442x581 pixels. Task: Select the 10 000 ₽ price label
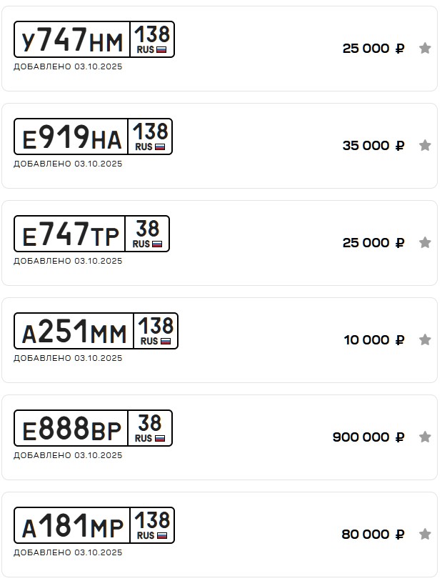[x=373, y=340]
